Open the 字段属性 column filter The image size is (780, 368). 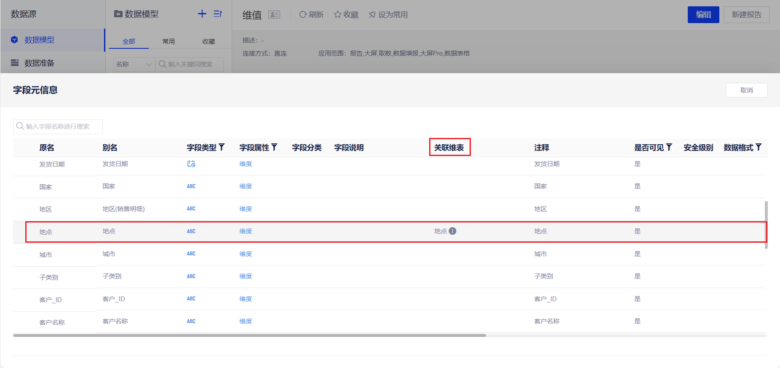(274, 147)
